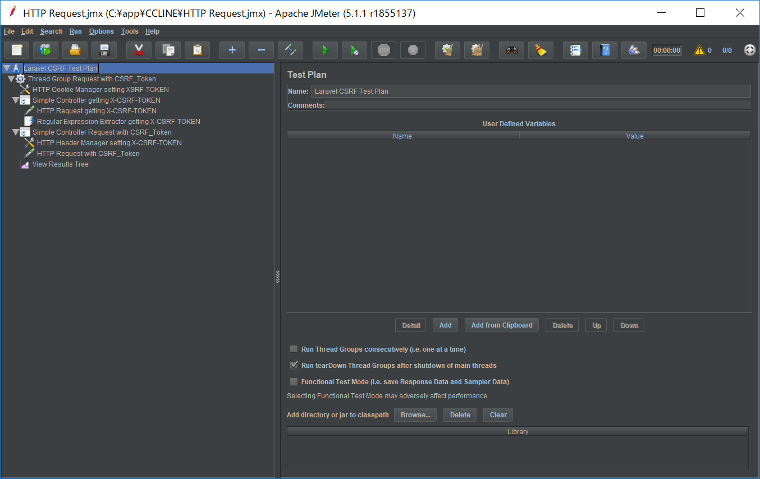Save the test plan with floppy icon

[x=104, y=50]
